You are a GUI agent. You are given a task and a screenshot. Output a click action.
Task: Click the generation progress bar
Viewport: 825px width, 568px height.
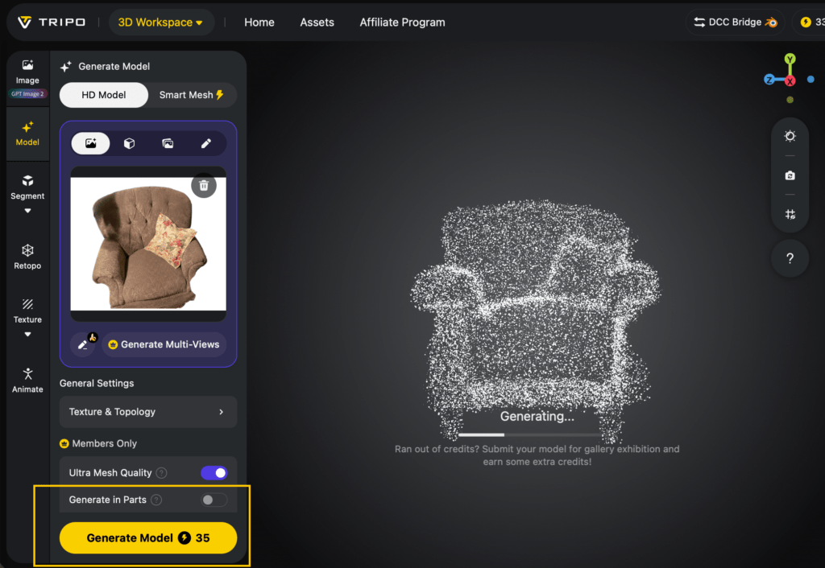pos(529,435)
